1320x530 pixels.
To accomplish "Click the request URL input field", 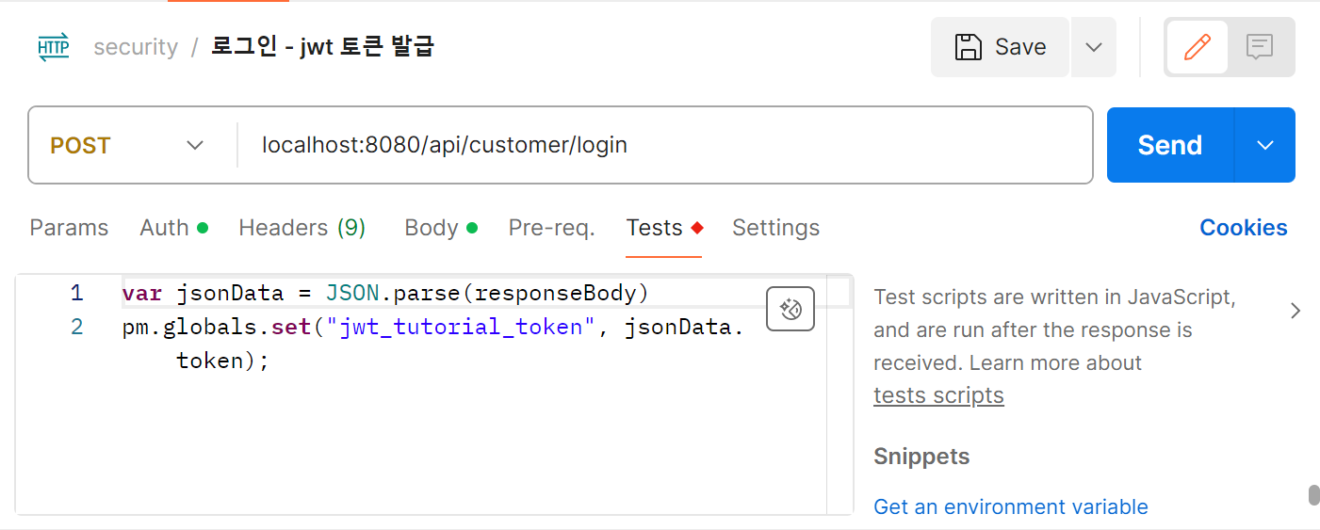I will [660, 145].
